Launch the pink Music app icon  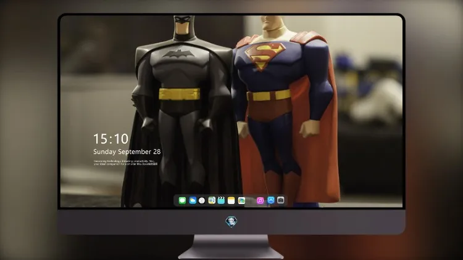coord(260,200)
